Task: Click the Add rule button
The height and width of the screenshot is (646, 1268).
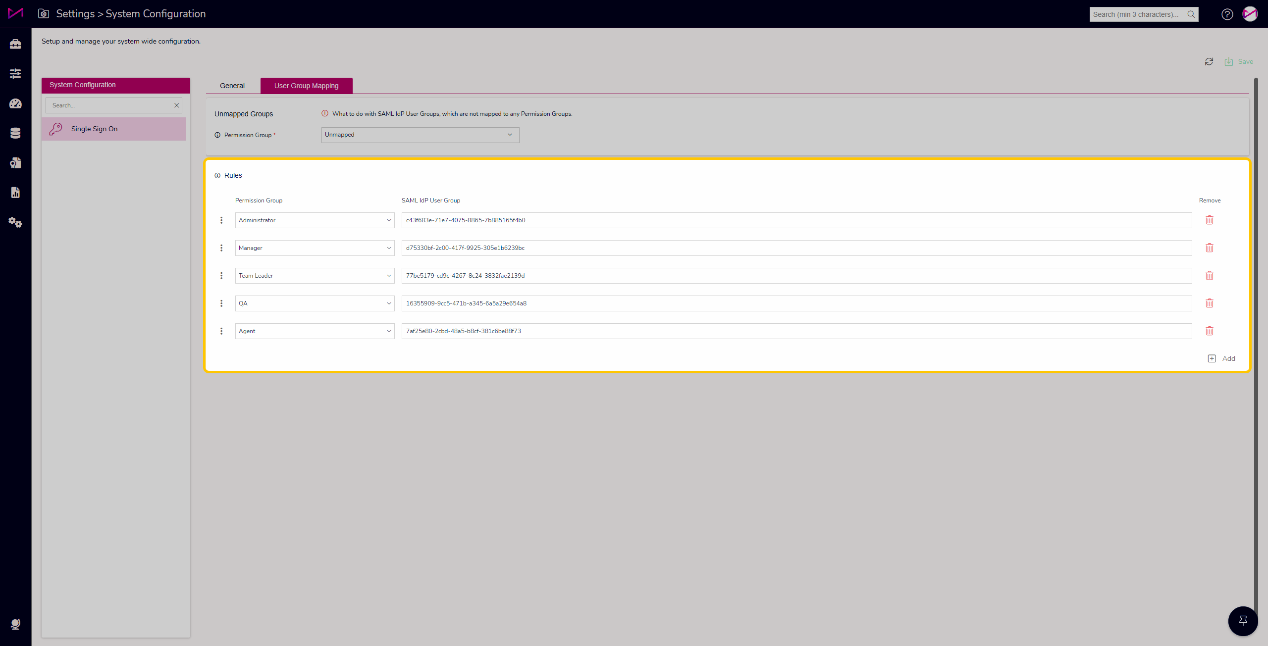Action: (1221, 359)
